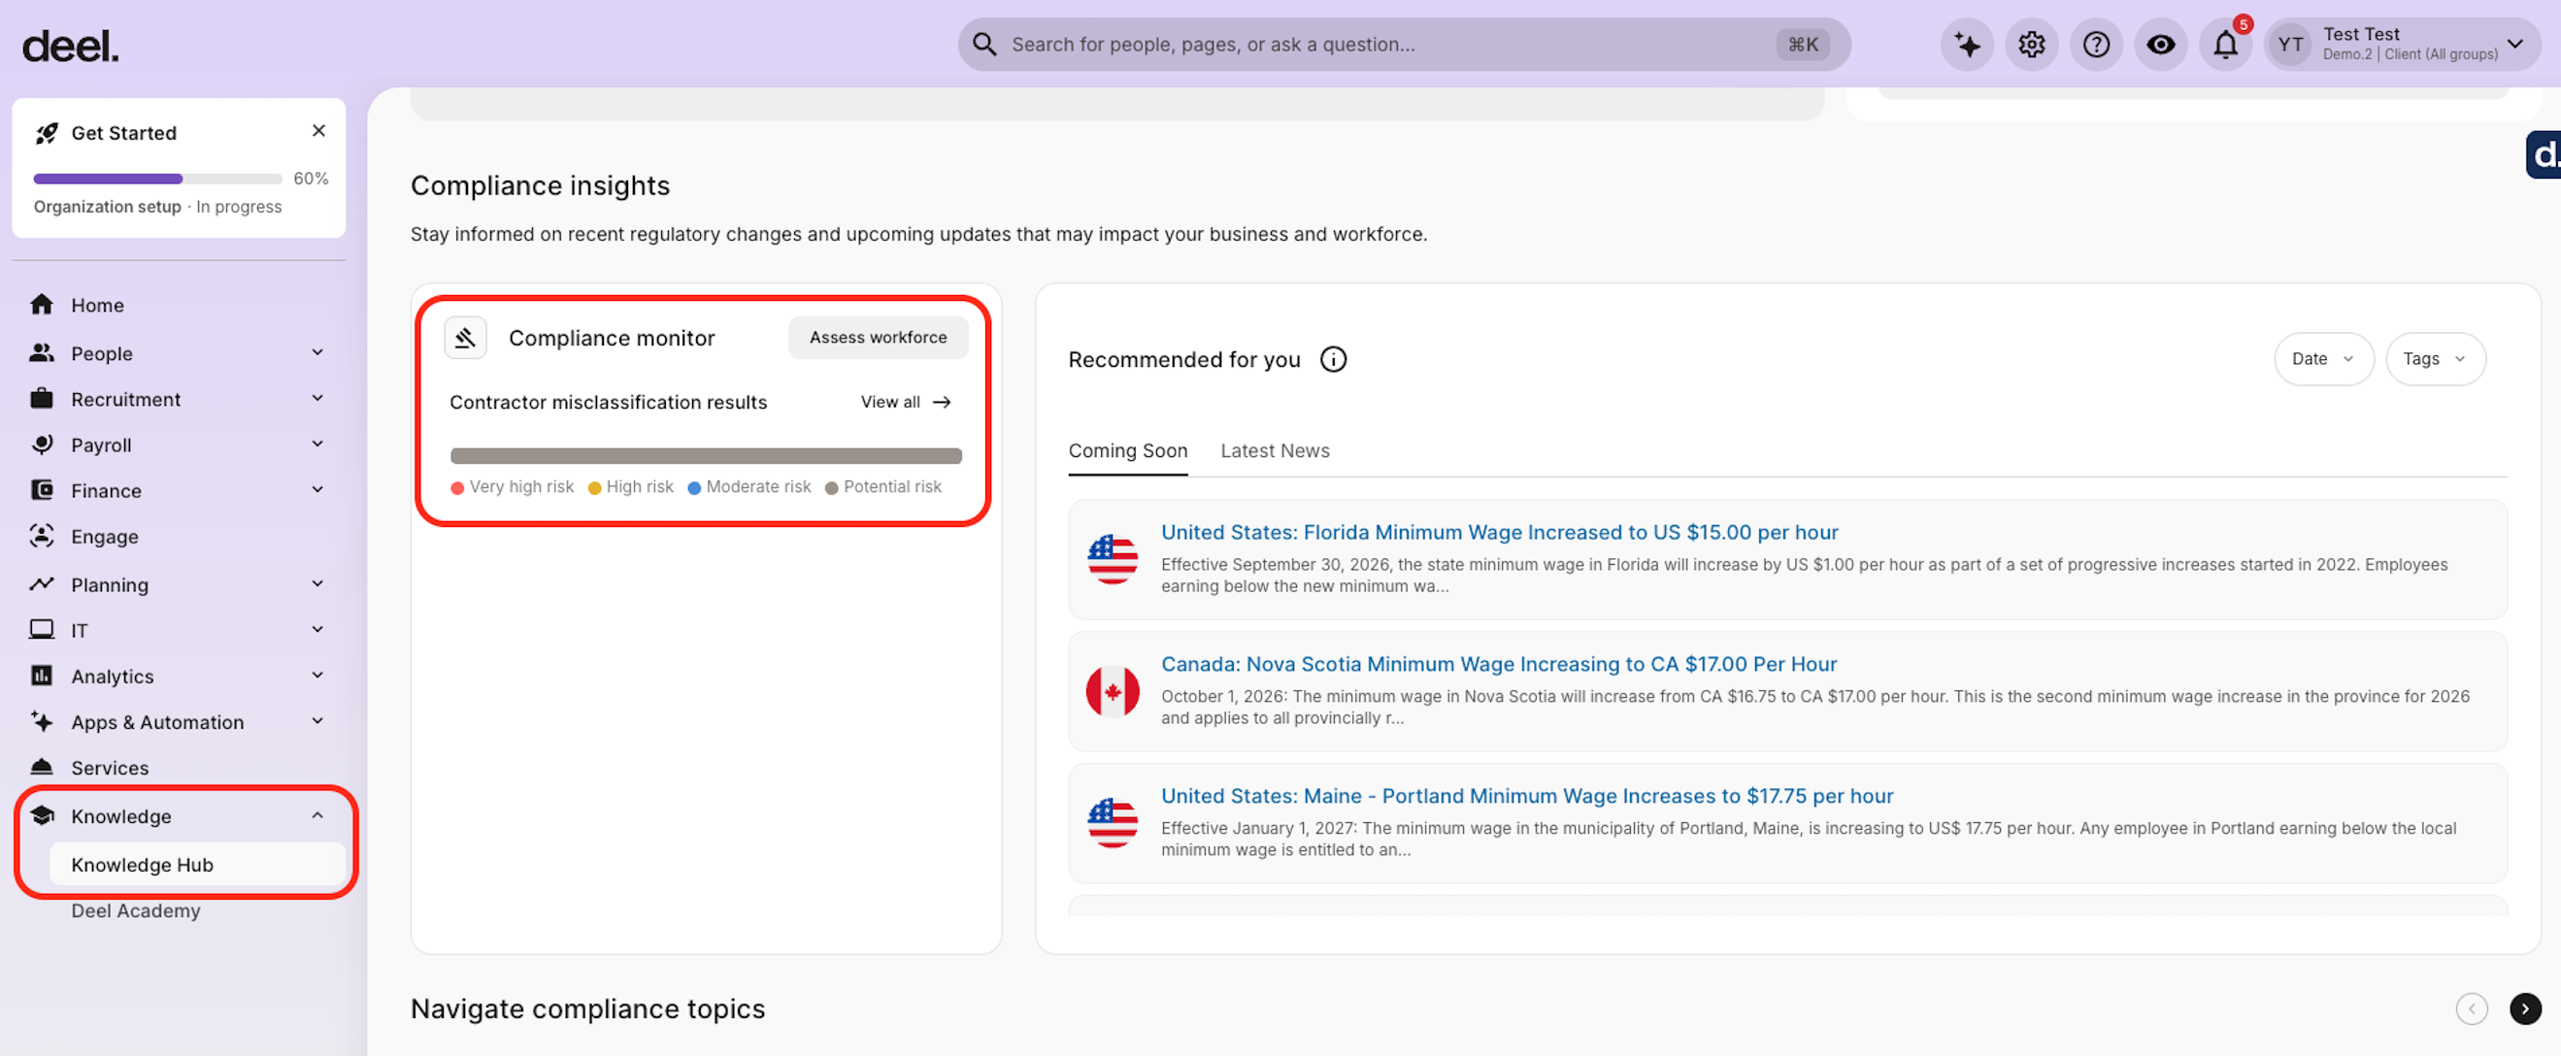
Task: Open the notifications bell icon
Action: coord(2225,44)
